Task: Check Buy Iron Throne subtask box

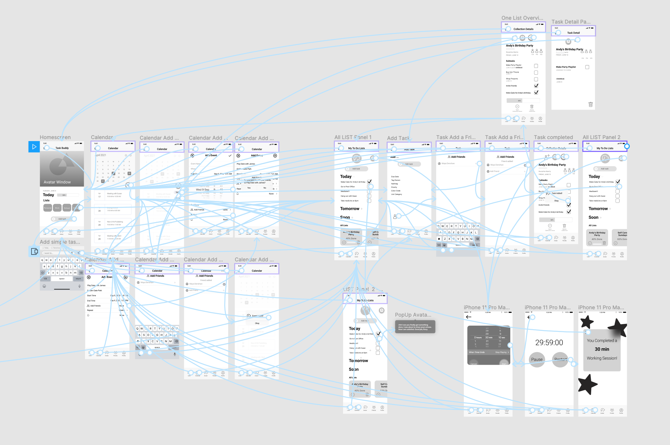Action: point(536,73)
